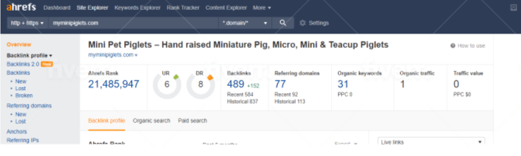The image size is (521, 156).
Task: Click the How to use link
Action: (471, 46)
